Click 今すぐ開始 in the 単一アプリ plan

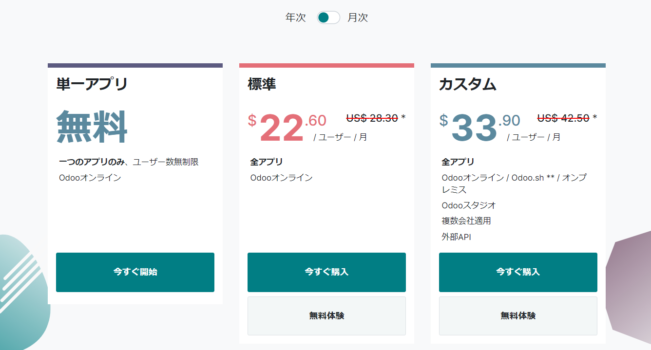(135, 272)
